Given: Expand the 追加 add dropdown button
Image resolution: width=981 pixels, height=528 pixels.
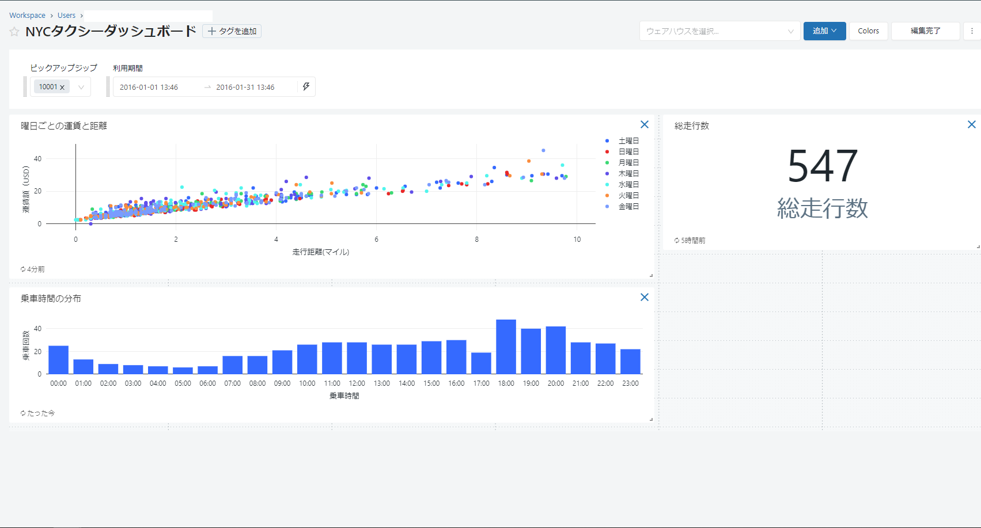Looking at the screenshot, I should 824,31.
